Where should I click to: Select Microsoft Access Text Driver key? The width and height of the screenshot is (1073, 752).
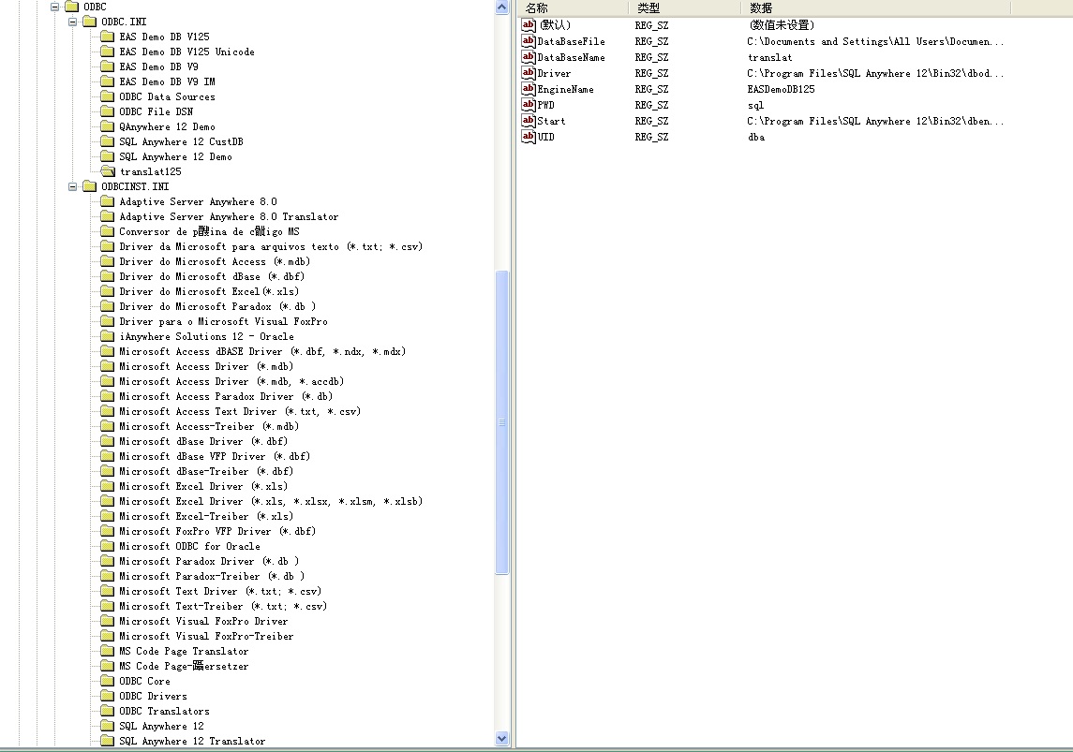240,411
